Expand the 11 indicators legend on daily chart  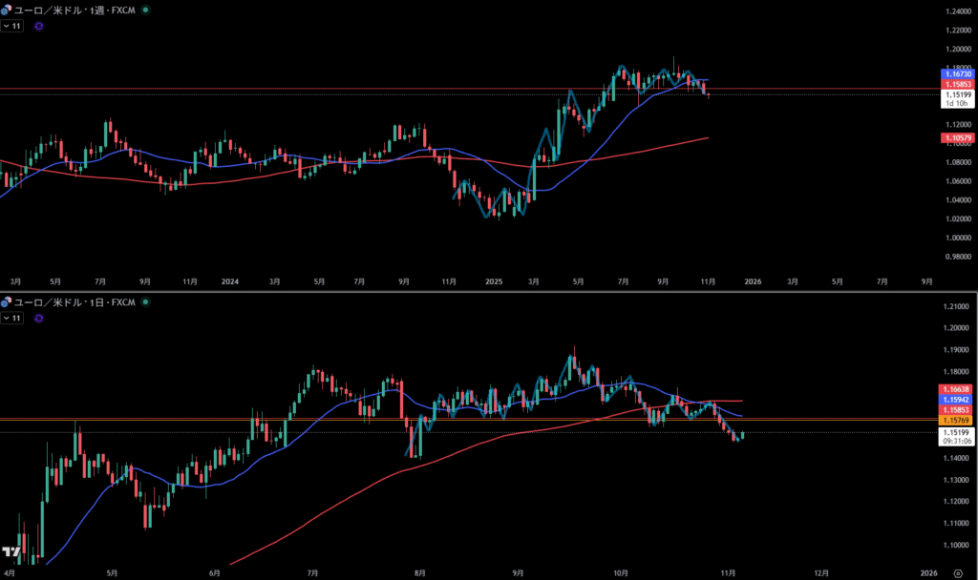[x=12, y=319]
